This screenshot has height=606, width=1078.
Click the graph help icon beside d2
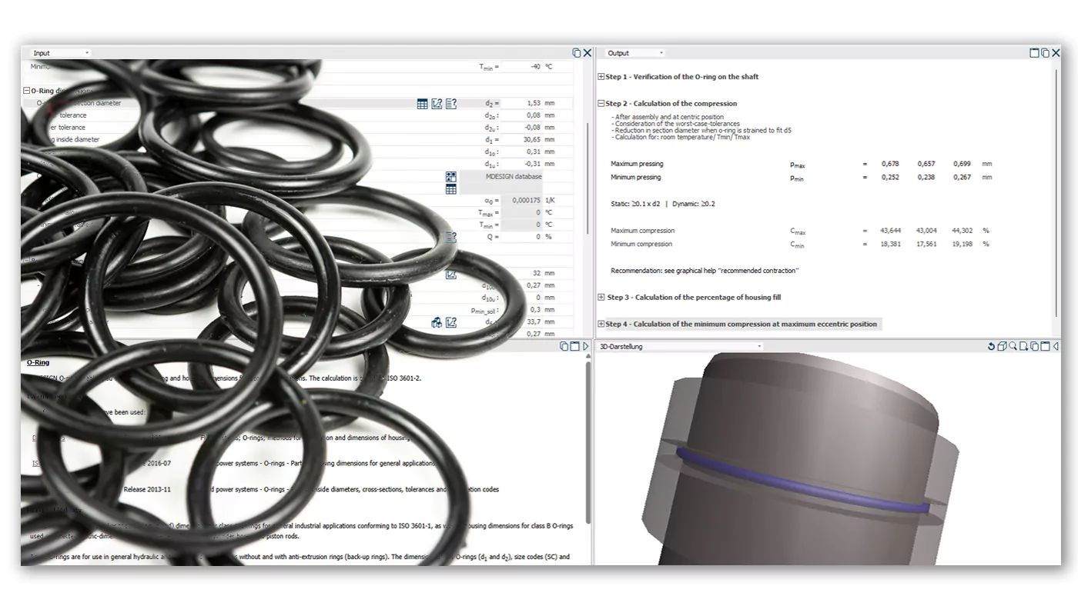click(x=437, y=104)
